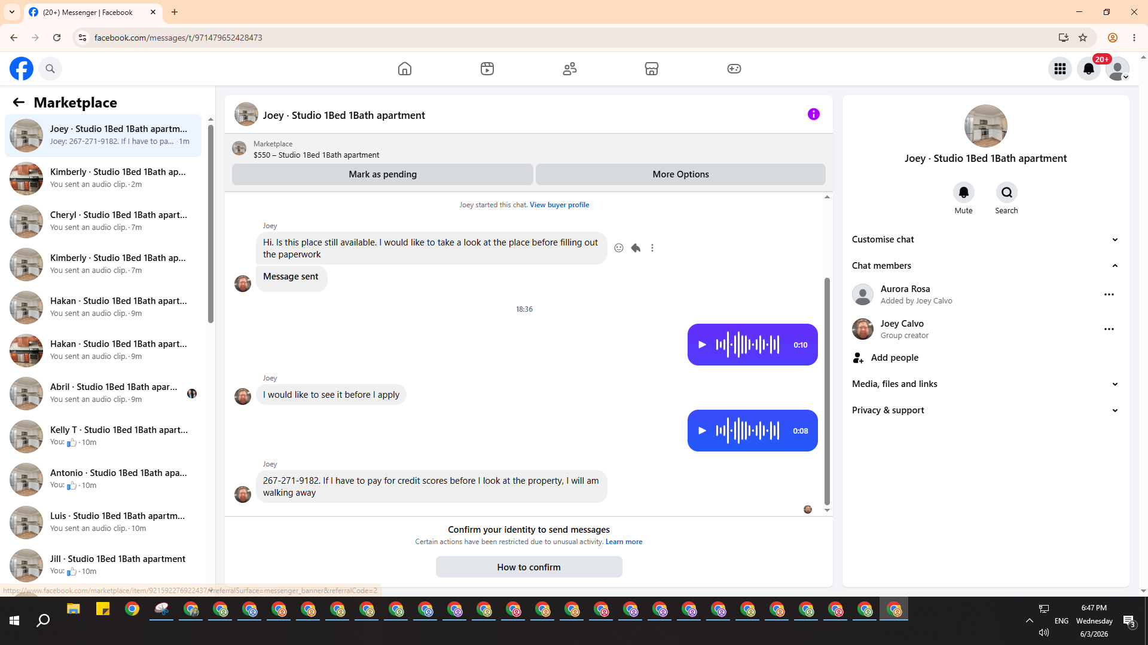Open the Marketplace storefront icon

click(x=652, y=69)
